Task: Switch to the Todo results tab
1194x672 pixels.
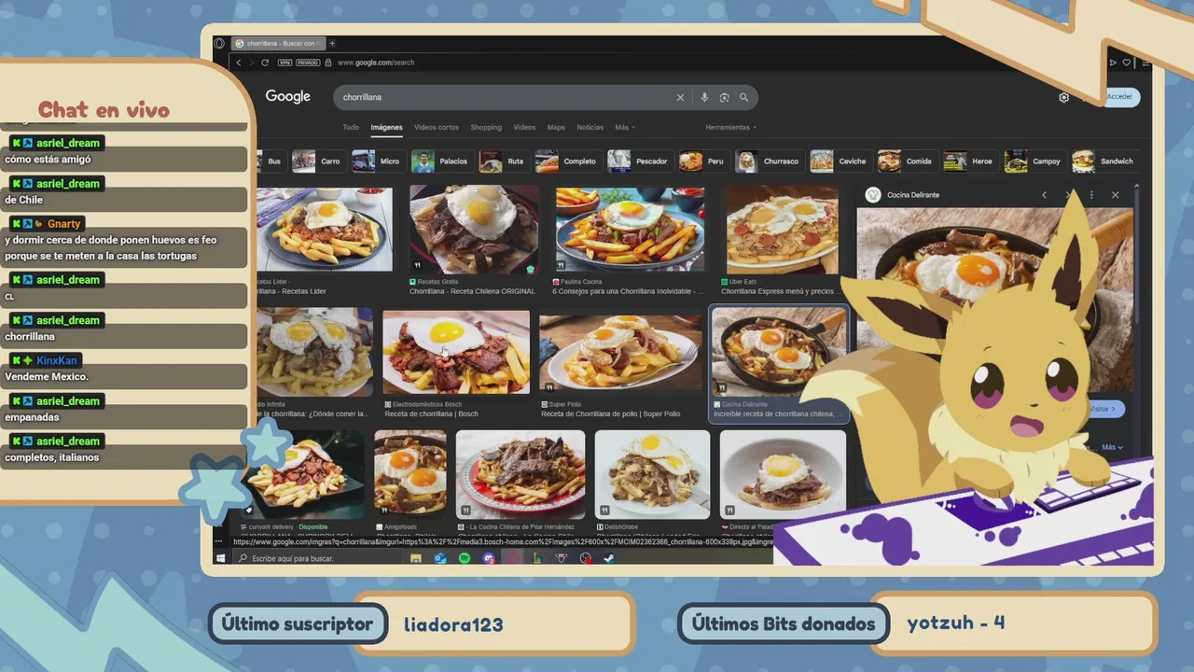Action: click(x=351, y=127)
